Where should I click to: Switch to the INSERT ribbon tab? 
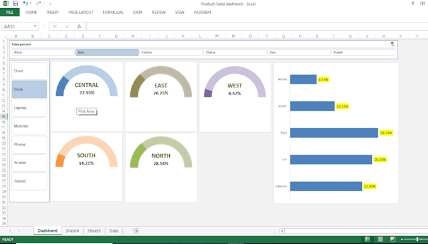53,13
